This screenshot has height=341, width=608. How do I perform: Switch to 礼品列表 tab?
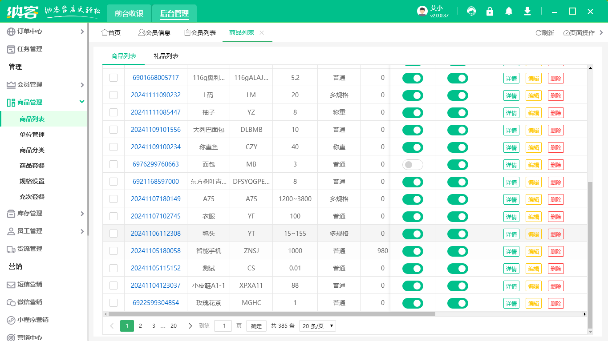166,56
